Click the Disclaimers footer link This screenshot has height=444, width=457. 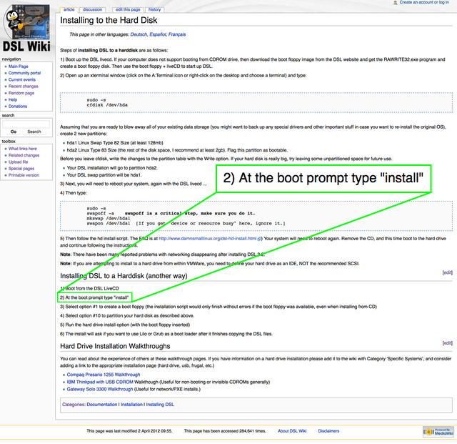(328, 431)
